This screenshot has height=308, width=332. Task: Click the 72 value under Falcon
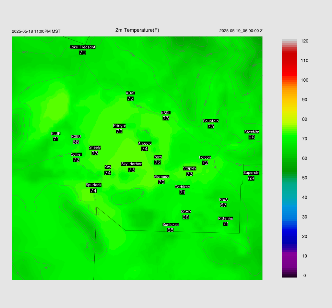[205, 163]
